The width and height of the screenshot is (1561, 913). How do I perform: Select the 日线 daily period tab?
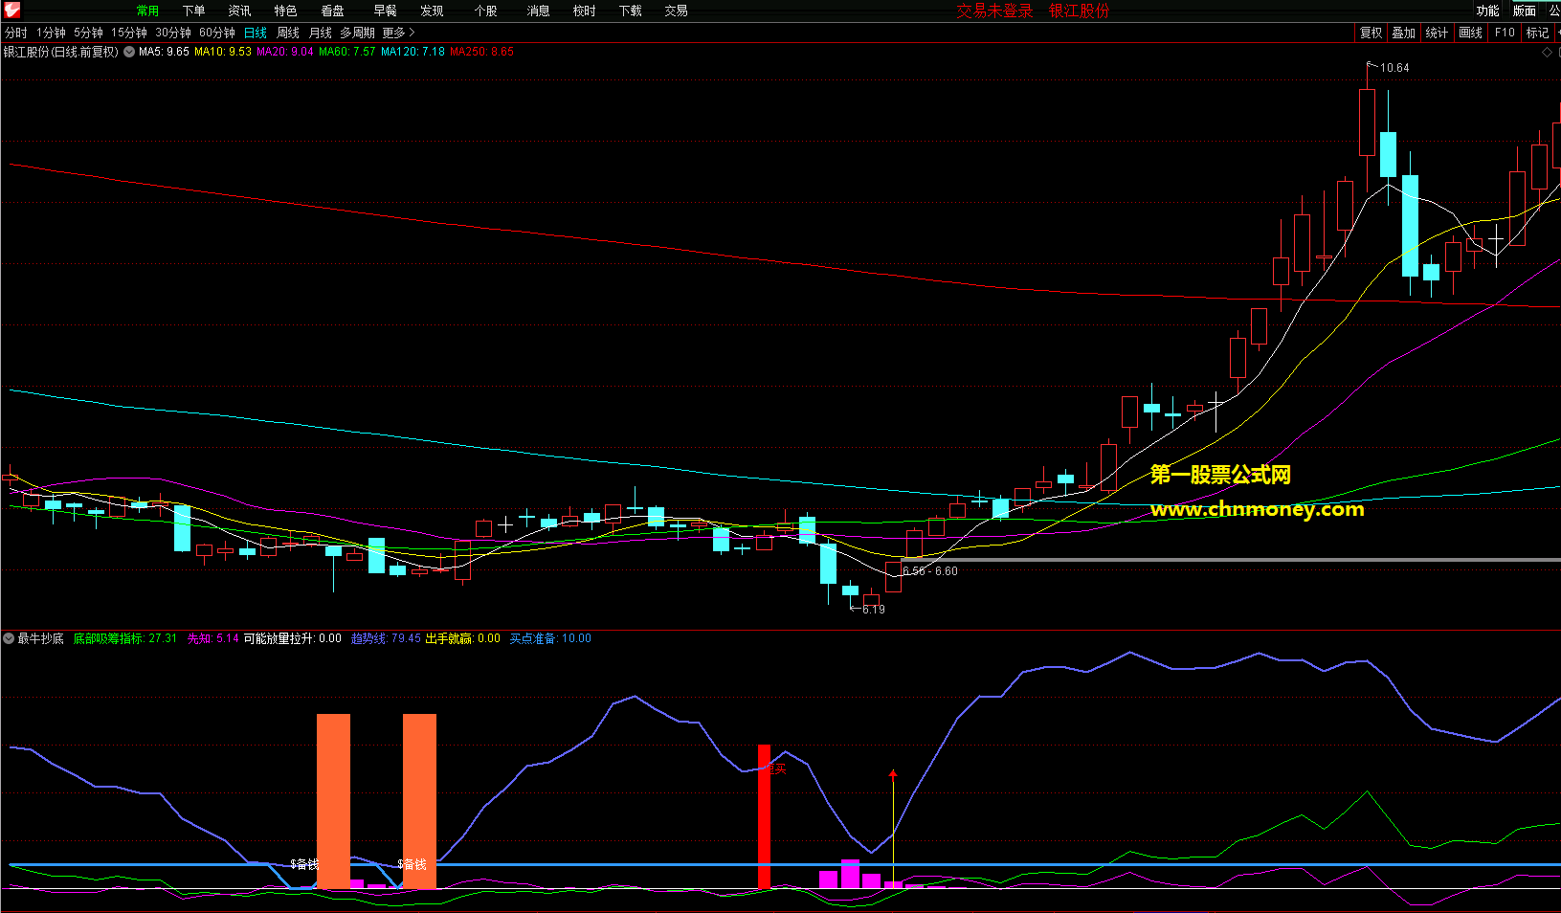[x=256, y=33]
